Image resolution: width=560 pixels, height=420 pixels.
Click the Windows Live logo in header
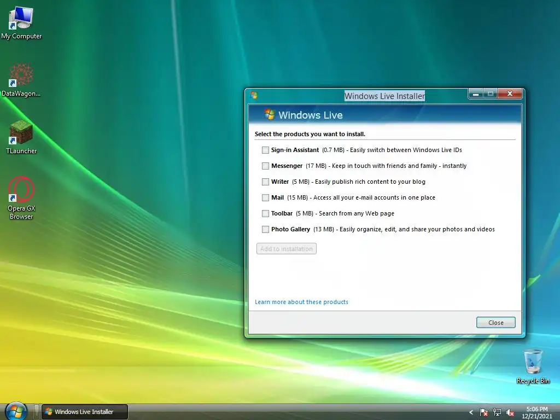(270, 115)
